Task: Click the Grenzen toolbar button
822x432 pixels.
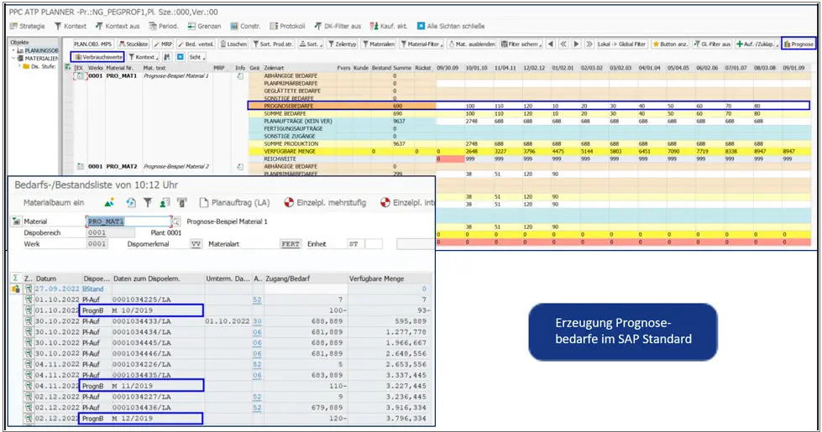Action: 204,26
